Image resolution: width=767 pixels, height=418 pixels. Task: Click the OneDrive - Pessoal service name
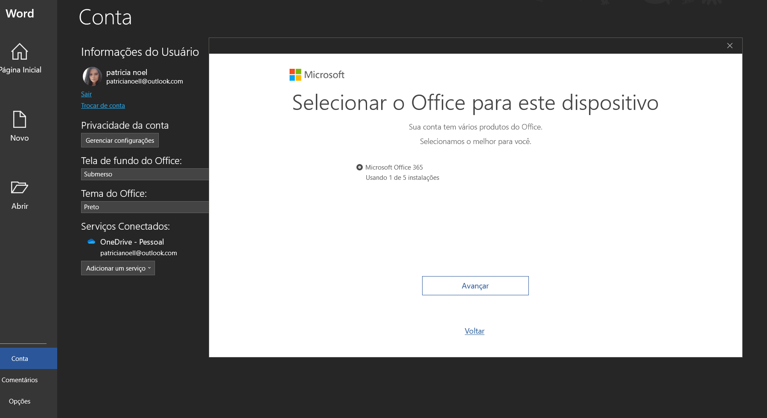132,242
